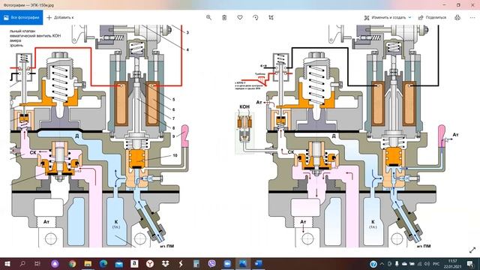Open Dropbox from the taskbar
This screenshot has width=480, height=270.
click(165, 263)
